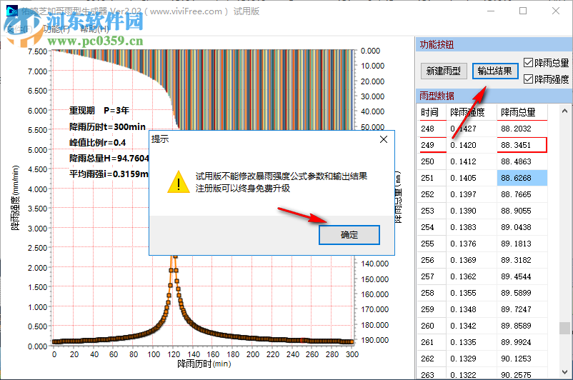
Task: Click the 新建雨型 button
Action: tap(444, 71)
